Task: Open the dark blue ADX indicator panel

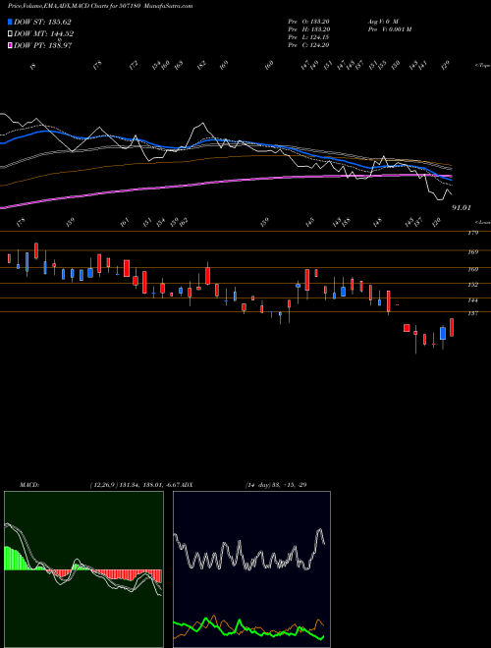Action: [251, 569]
